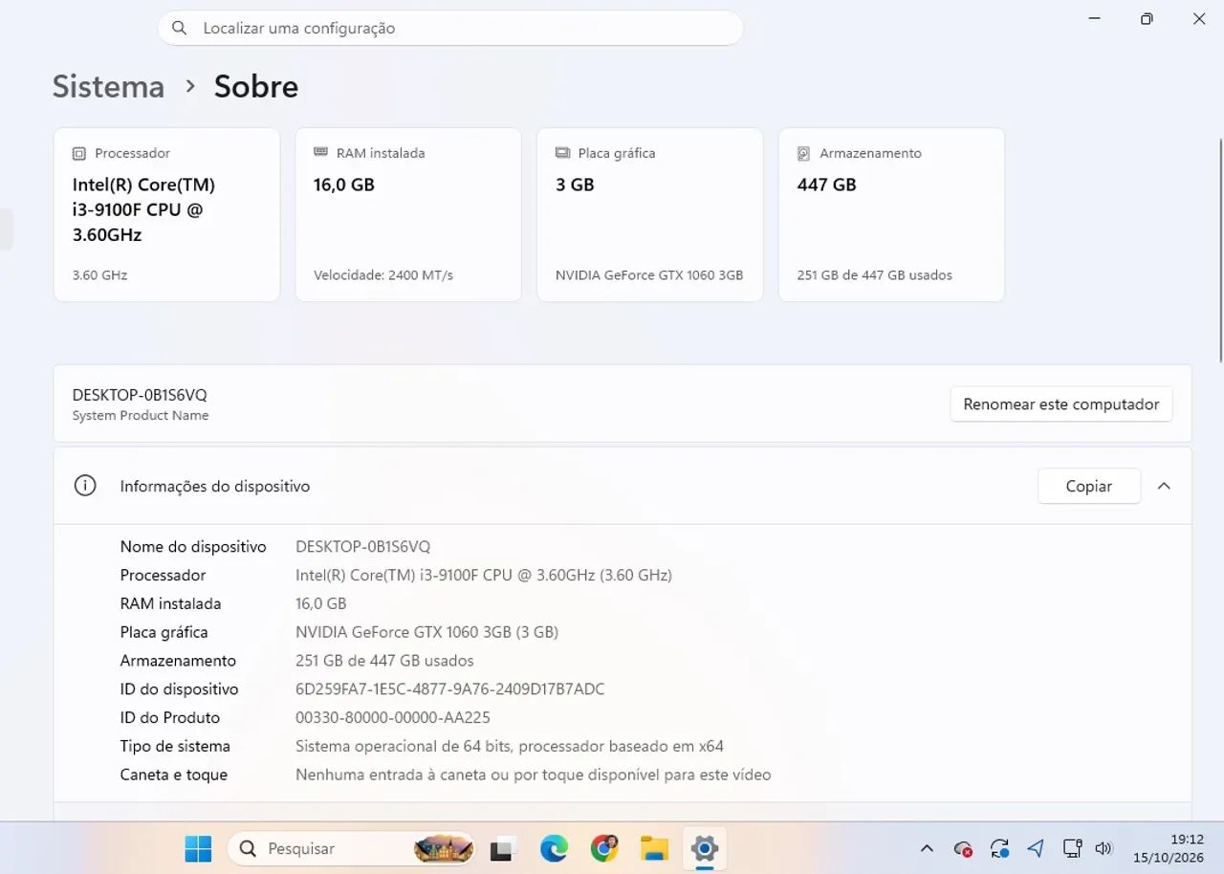Select the product ID '00330-80000-00000-AA225'

point(393,717)
